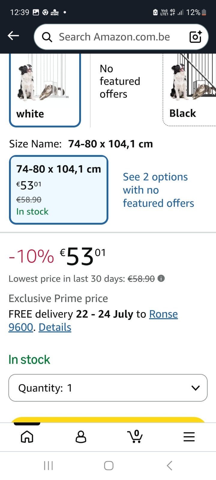Open the Home tab icon
This screenshot has width=216, height=480.
(x=27, y=437)
